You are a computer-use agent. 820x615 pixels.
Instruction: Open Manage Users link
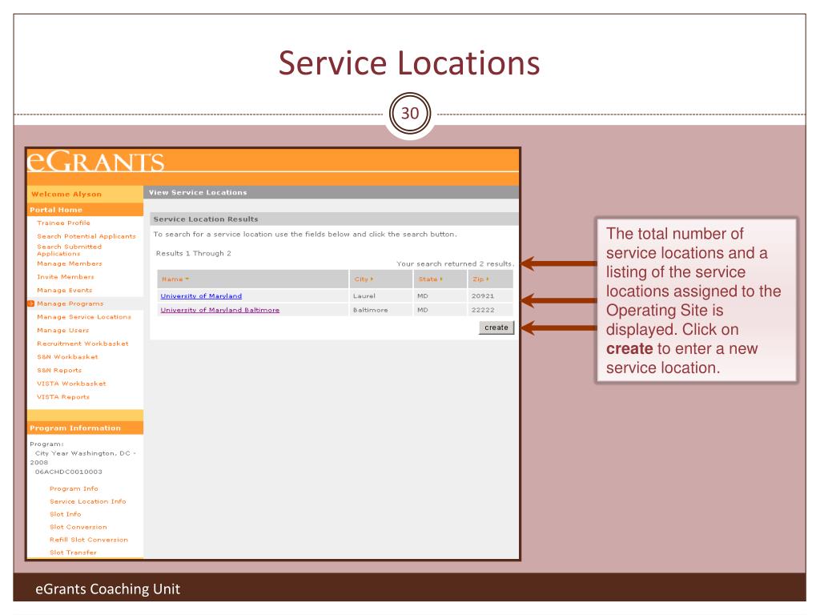[62, 331]
